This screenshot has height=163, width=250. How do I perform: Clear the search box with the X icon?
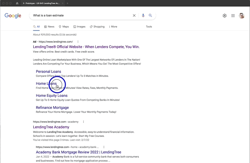[134, 16]
